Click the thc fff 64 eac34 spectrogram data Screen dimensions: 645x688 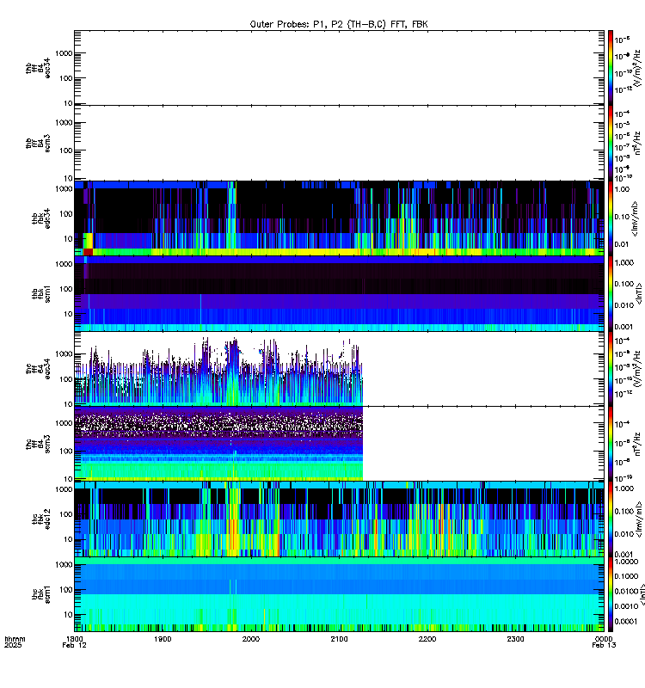pyautogui.click(x=218, y=372)
